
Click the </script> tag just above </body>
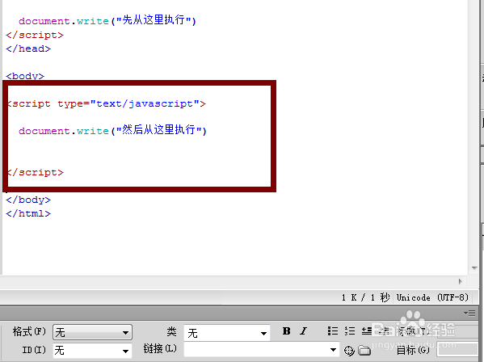tap(36, 172)
